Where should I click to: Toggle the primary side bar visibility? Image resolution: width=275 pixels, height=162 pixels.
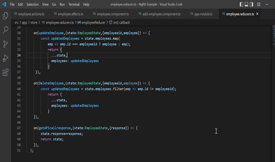(x=242, y=4)
